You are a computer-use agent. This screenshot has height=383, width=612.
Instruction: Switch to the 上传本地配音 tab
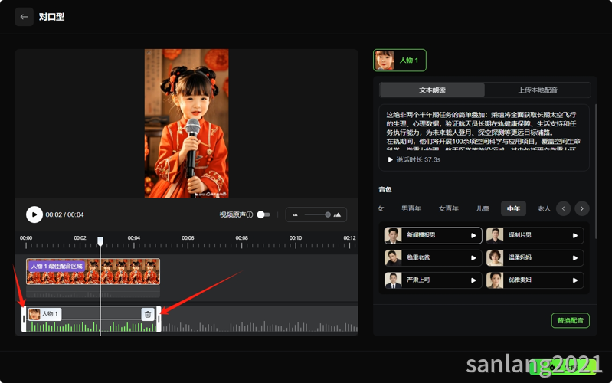tap(538, 90)
